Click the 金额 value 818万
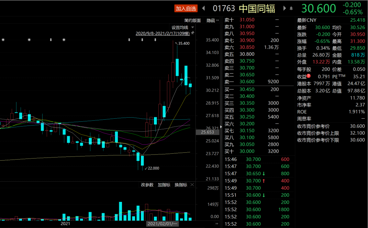The width and height of the screenshot is (368, 228). [x=358, y=55]
